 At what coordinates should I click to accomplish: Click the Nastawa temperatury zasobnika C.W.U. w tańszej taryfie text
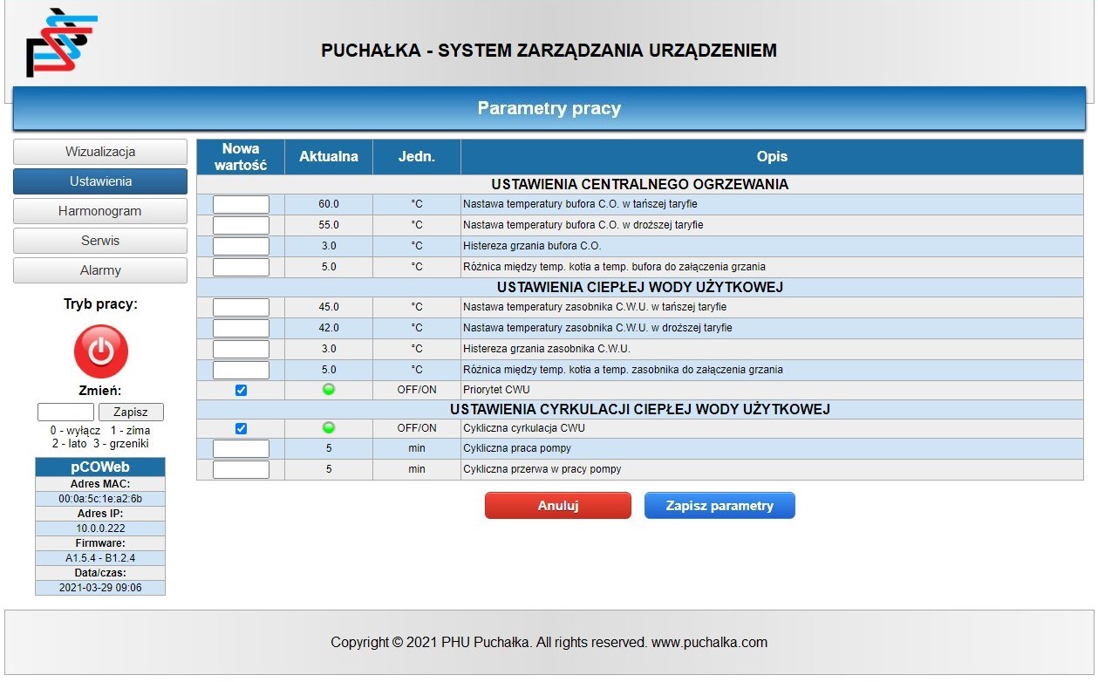[x=595, y=307]
